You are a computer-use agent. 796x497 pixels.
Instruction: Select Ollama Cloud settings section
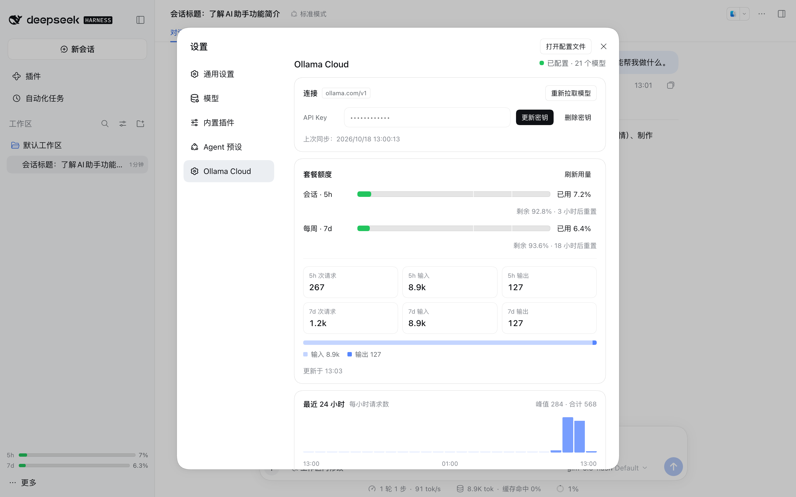(229, 171)
